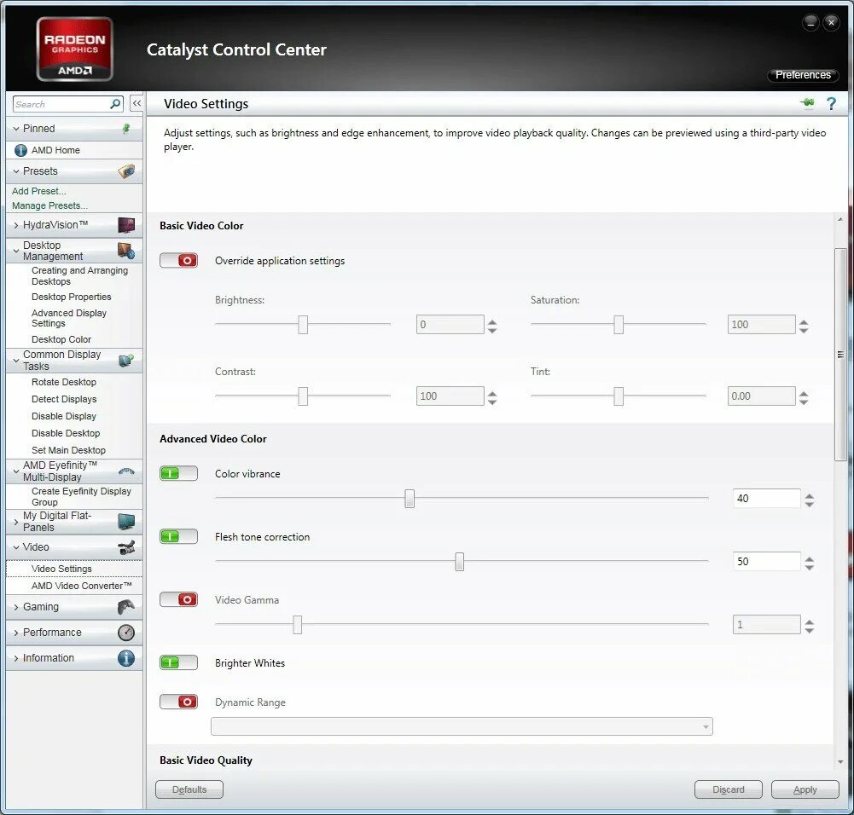The width and height of the screenshot is (854, 815).
Task: Click the AMD Eyefinity Multi-Display icon
Action: point(126,471)
